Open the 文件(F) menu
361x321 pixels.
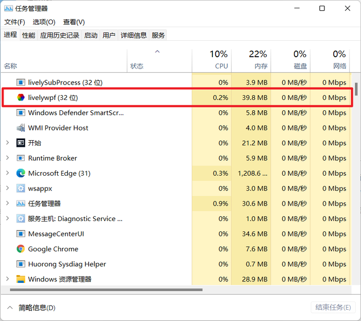pyautogui.click(x=14, y=22)
